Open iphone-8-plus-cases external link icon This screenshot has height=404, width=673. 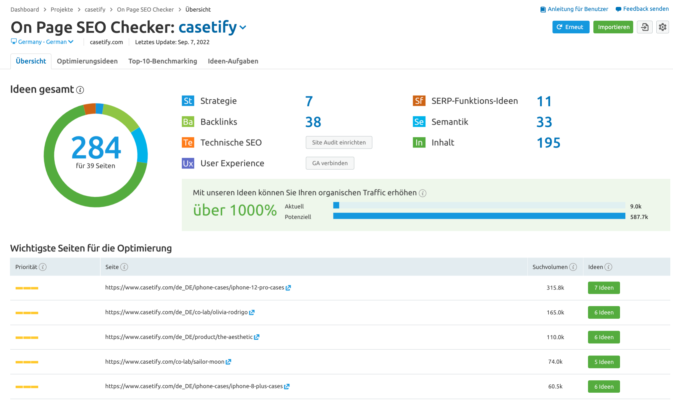(x=287, y=386)
